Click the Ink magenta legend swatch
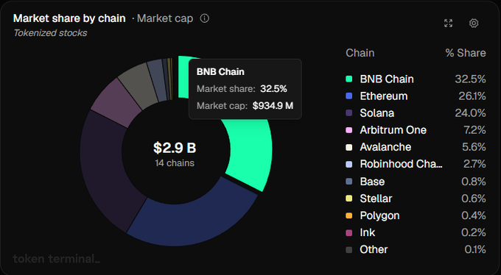Image resolution: width=501 pixels, height=275 pixels. click(349, 232)
